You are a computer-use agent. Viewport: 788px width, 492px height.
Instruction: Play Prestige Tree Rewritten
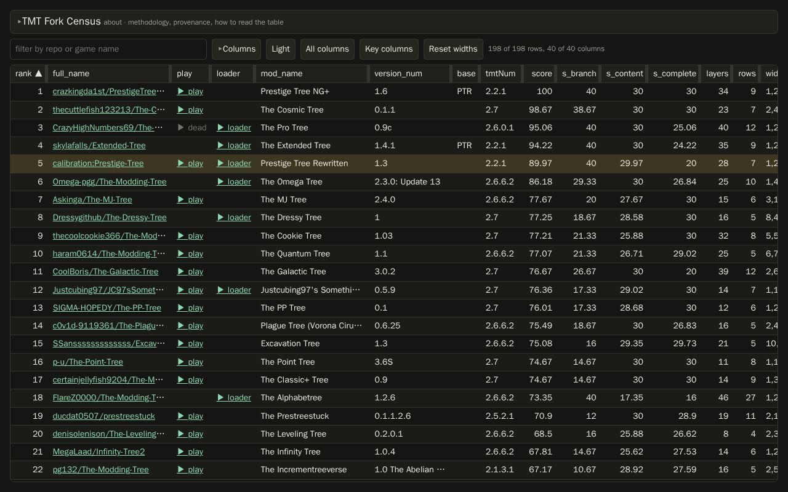(190, 163)
